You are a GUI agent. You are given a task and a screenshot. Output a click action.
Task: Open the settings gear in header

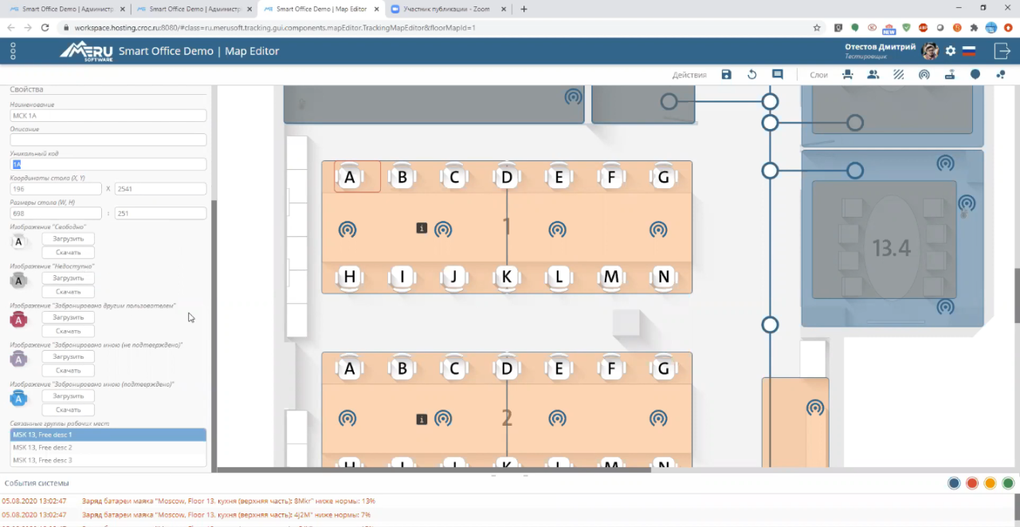[x=950, y=51]
